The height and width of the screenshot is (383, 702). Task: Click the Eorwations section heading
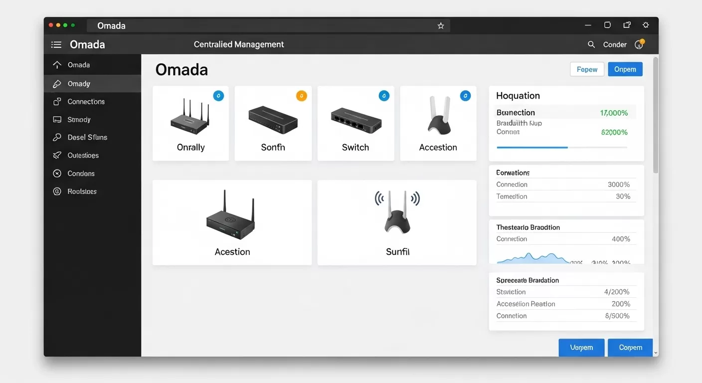pos(513,173)
